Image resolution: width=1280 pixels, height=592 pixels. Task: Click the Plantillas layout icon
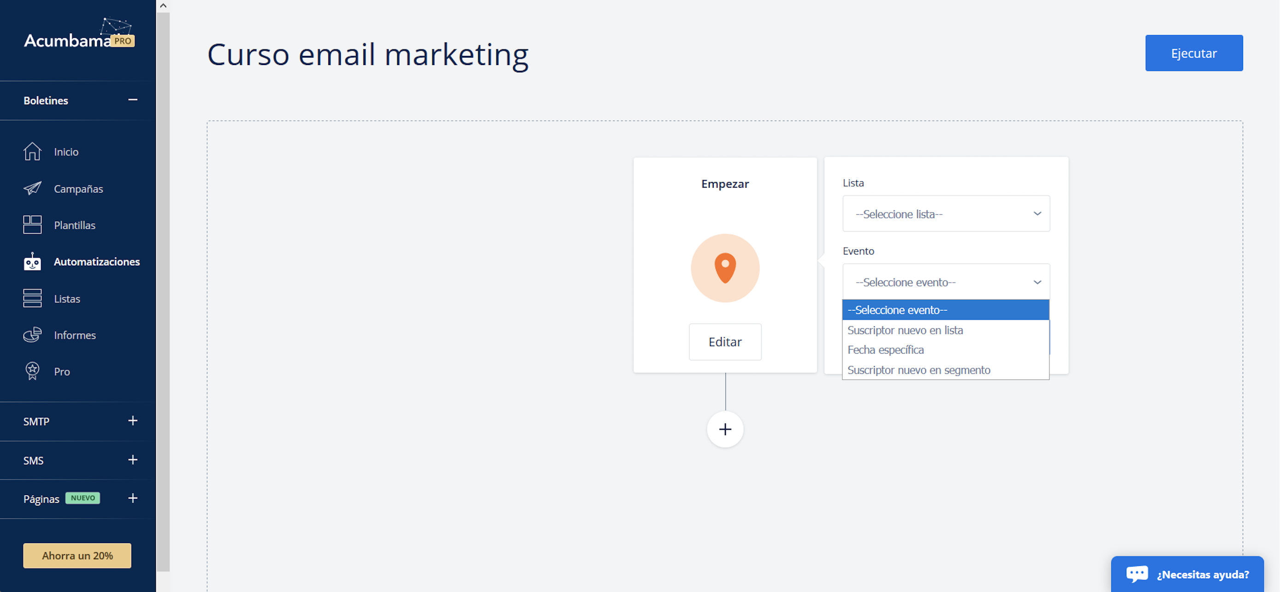click(x=32, y=225)
